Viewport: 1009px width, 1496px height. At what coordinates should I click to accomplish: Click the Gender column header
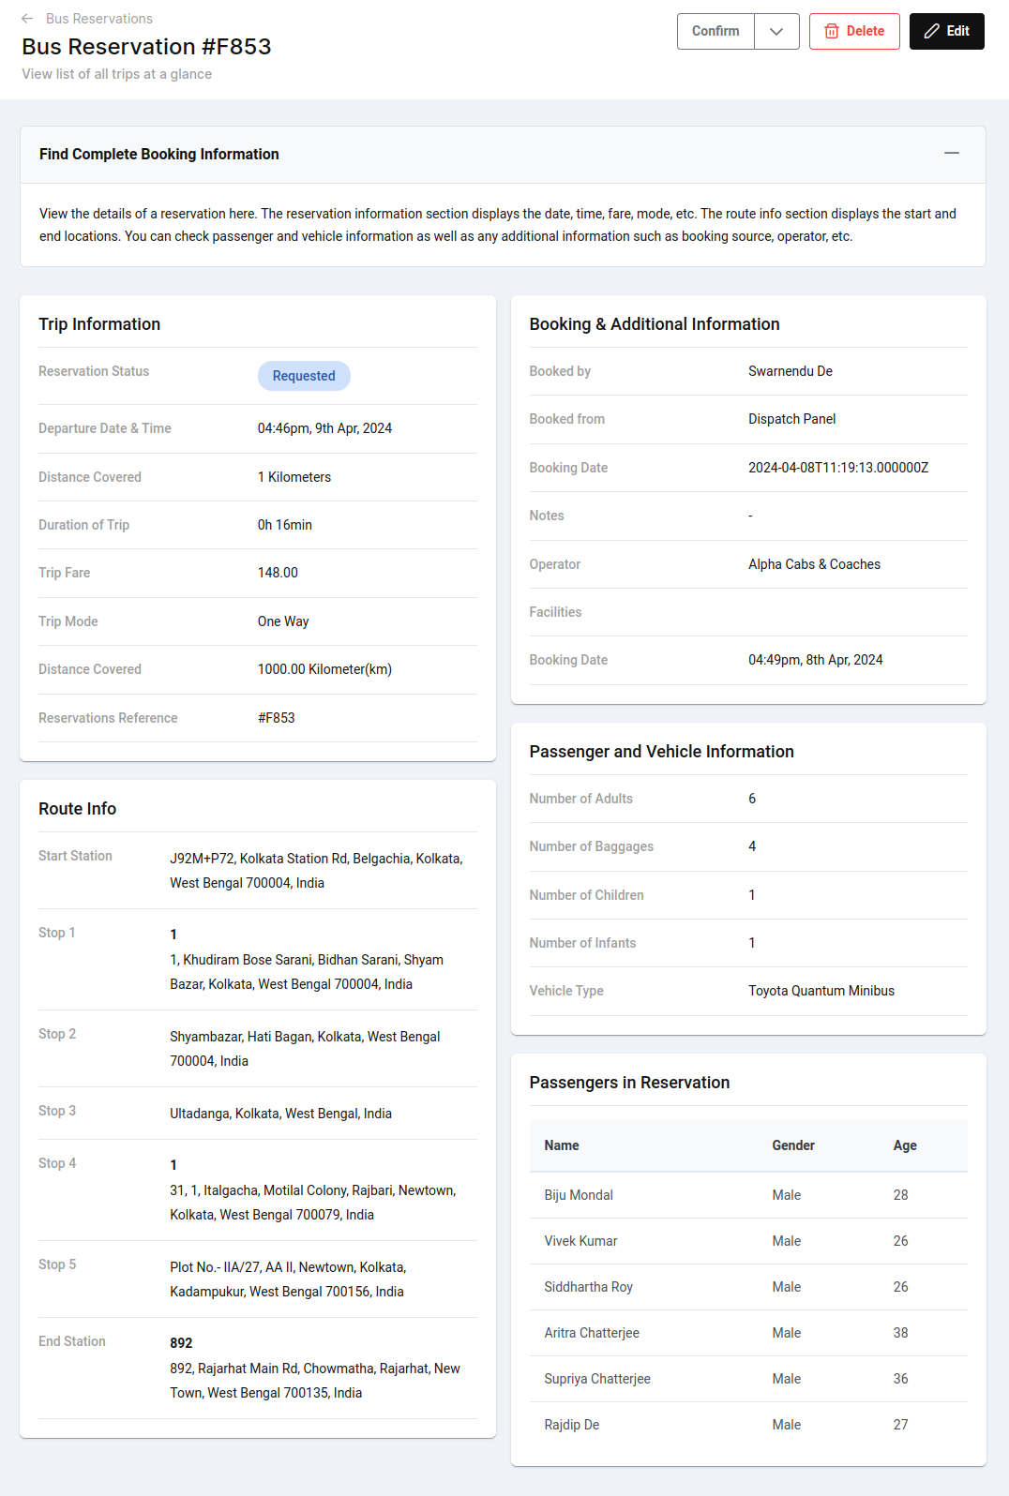(x=793, y=1145)
